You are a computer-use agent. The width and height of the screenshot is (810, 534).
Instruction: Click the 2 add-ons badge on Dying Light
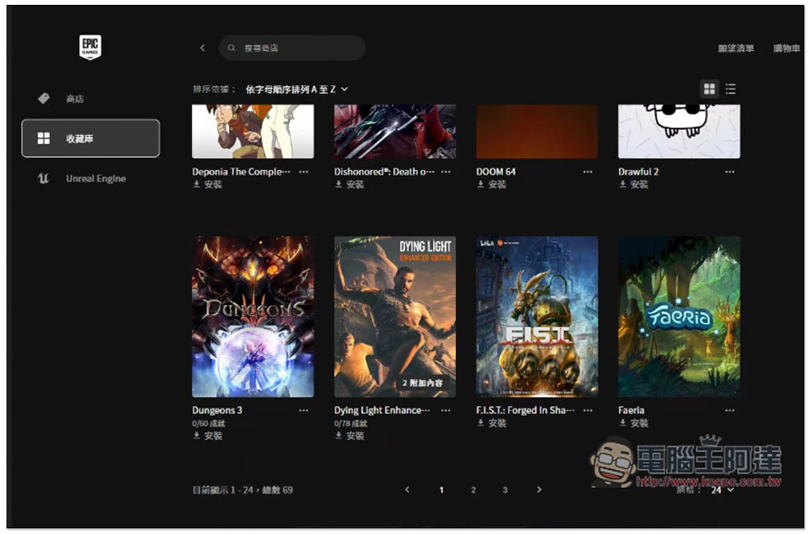423,383
